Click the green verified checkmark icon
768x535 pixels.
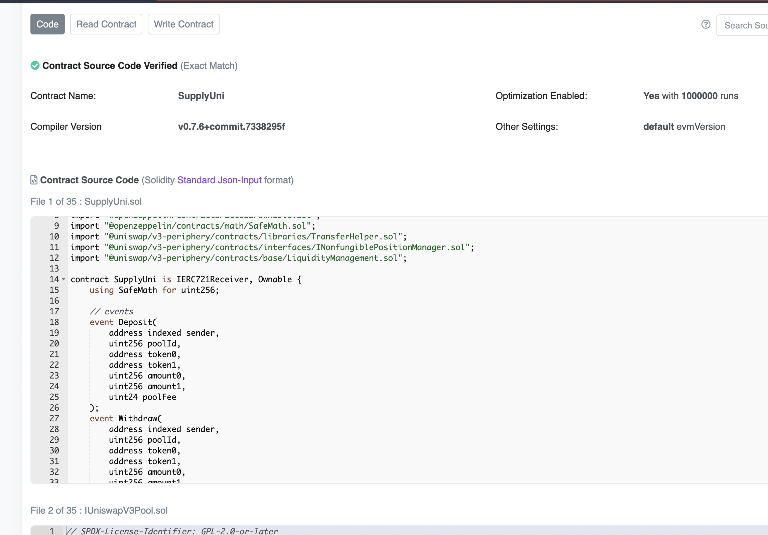[35, 66]
